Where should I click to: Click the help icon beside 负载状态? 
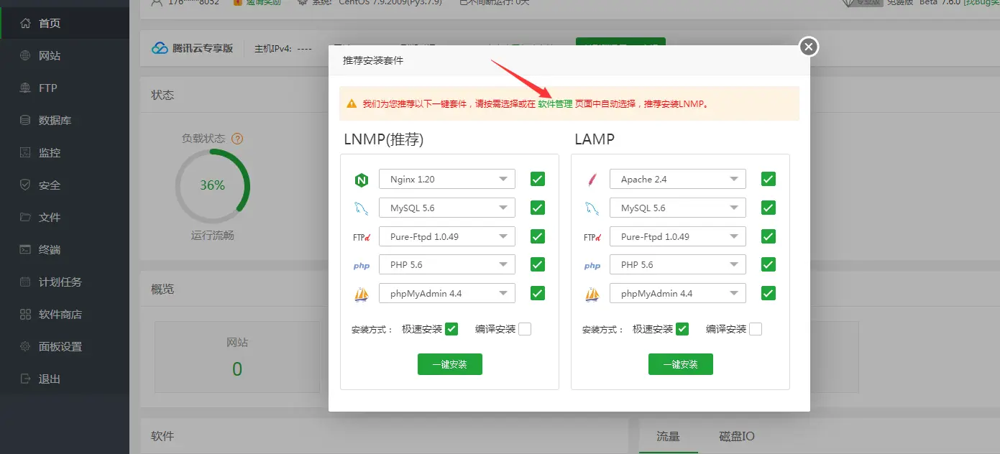coord(237,139)
